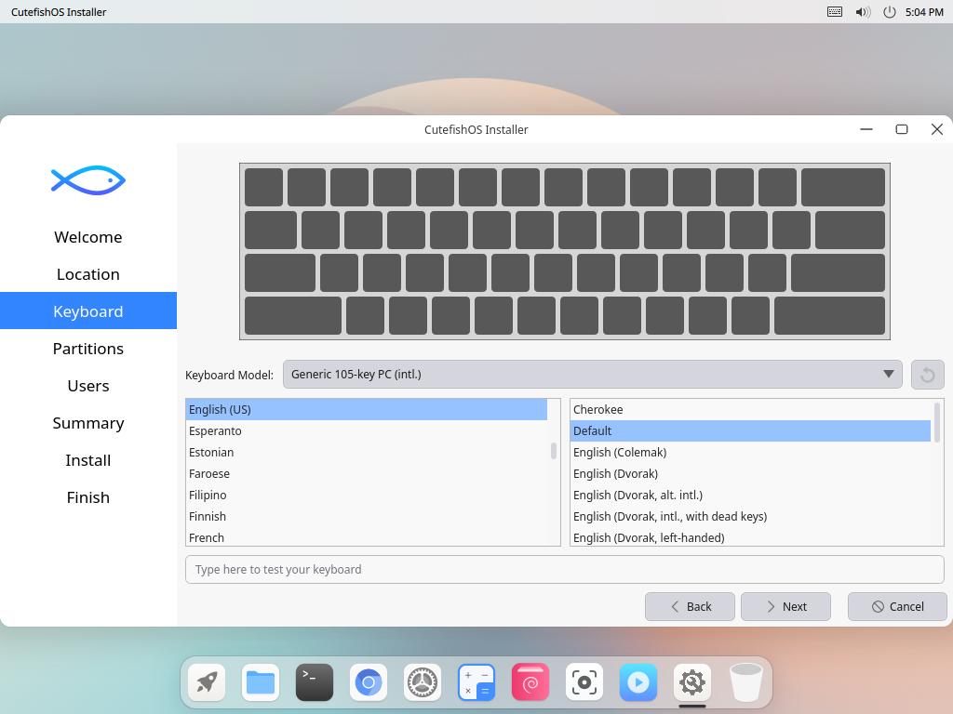Go to the Welcome step in sidebar

click(88, 237)
